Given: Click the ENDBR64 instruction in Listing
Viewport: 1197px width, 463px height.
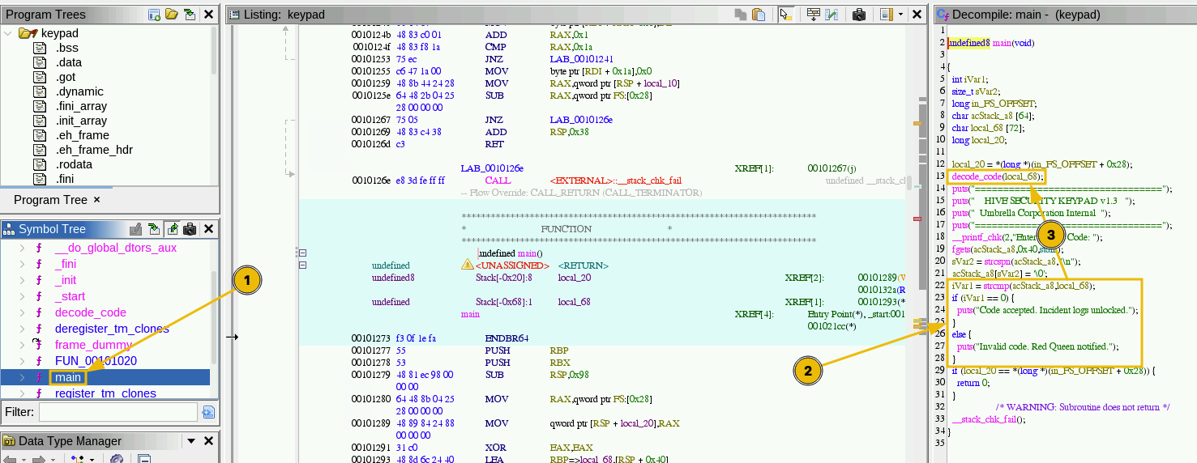Looking at the screenshot, I should click(x=507, y=338).
